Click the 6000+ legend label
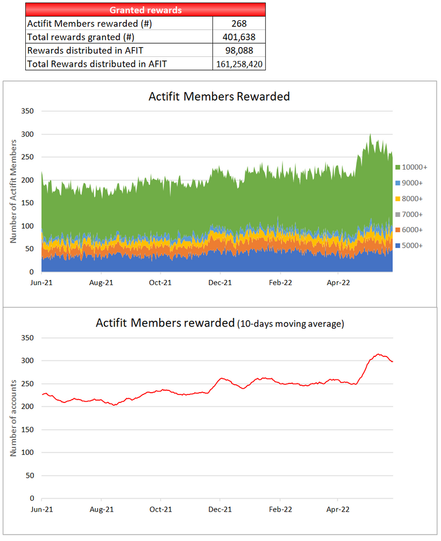Image resolution: width=441 pixels, height=541 pixels. tap(412, 230)
